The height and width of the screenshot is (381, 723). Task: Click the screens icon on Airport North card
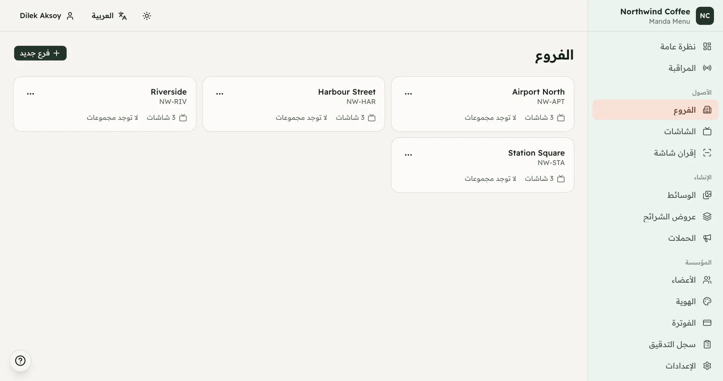561,118
